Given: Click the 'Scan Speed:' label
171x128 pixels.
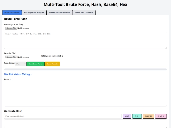Looking at the screenshot, I should point(9,63).
